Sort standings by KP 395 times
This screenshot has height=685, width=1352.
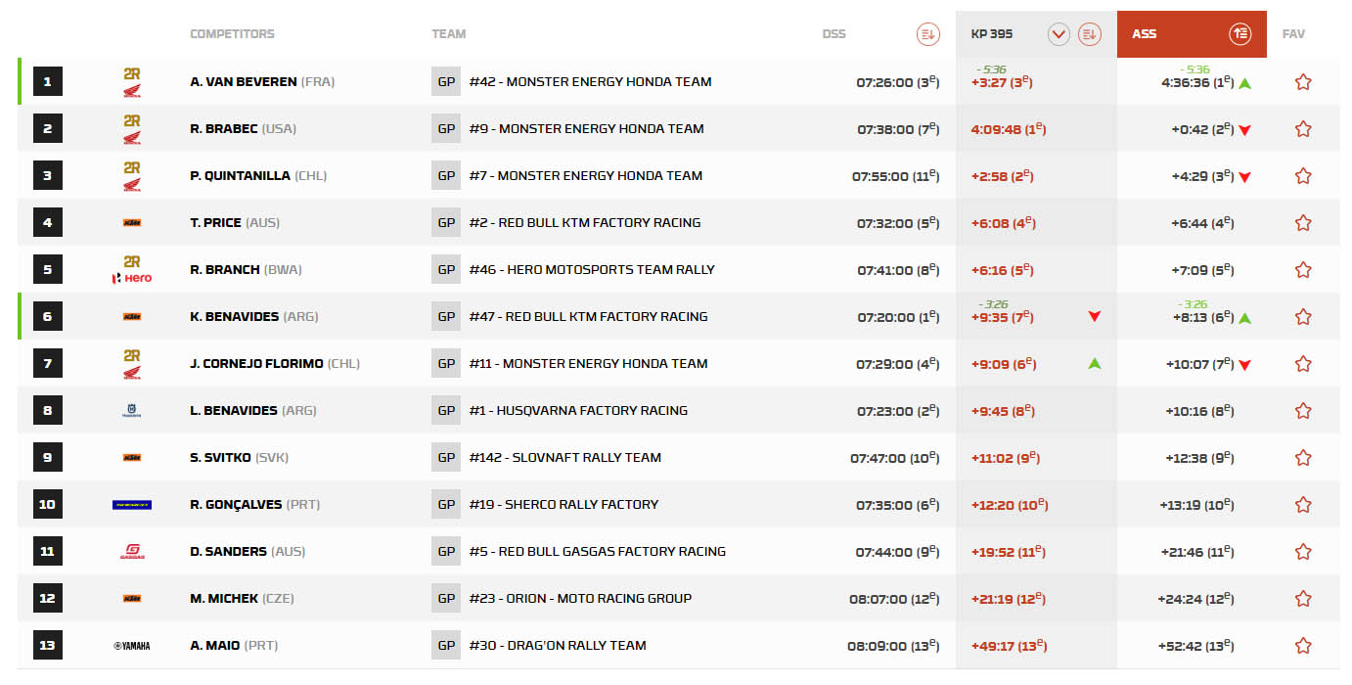[1089, 34]
